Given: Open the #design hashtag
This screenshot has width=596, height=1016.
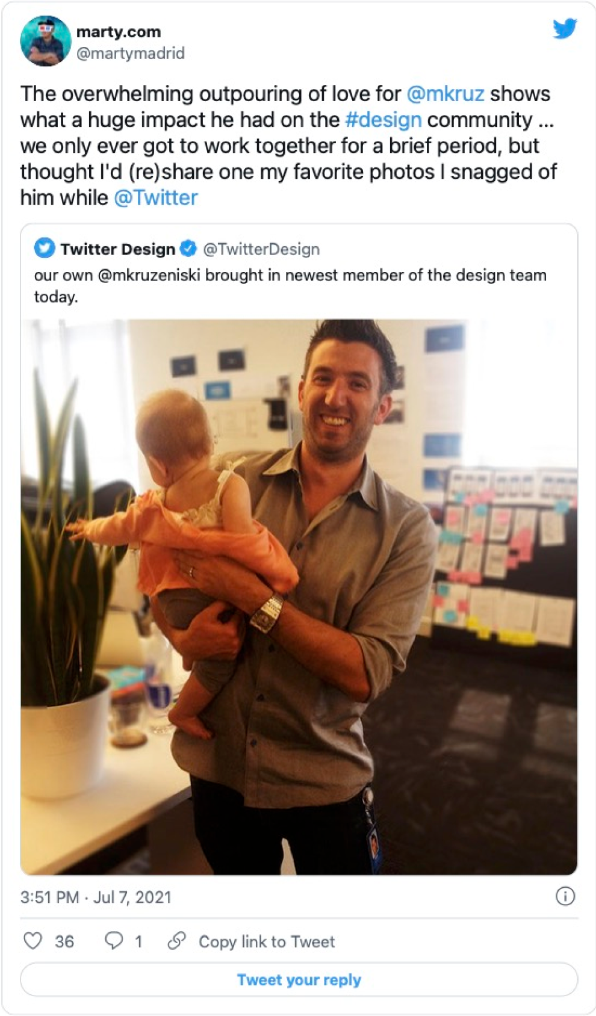Looking at the screenshot, I should coord(383,120).
